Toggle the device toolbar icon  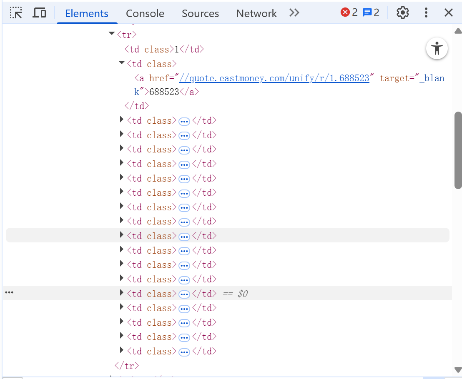[39, 13]
